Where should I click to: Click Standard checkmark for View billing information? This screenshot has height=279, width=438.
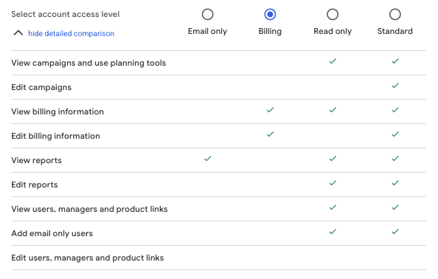[x=395, y=110]
